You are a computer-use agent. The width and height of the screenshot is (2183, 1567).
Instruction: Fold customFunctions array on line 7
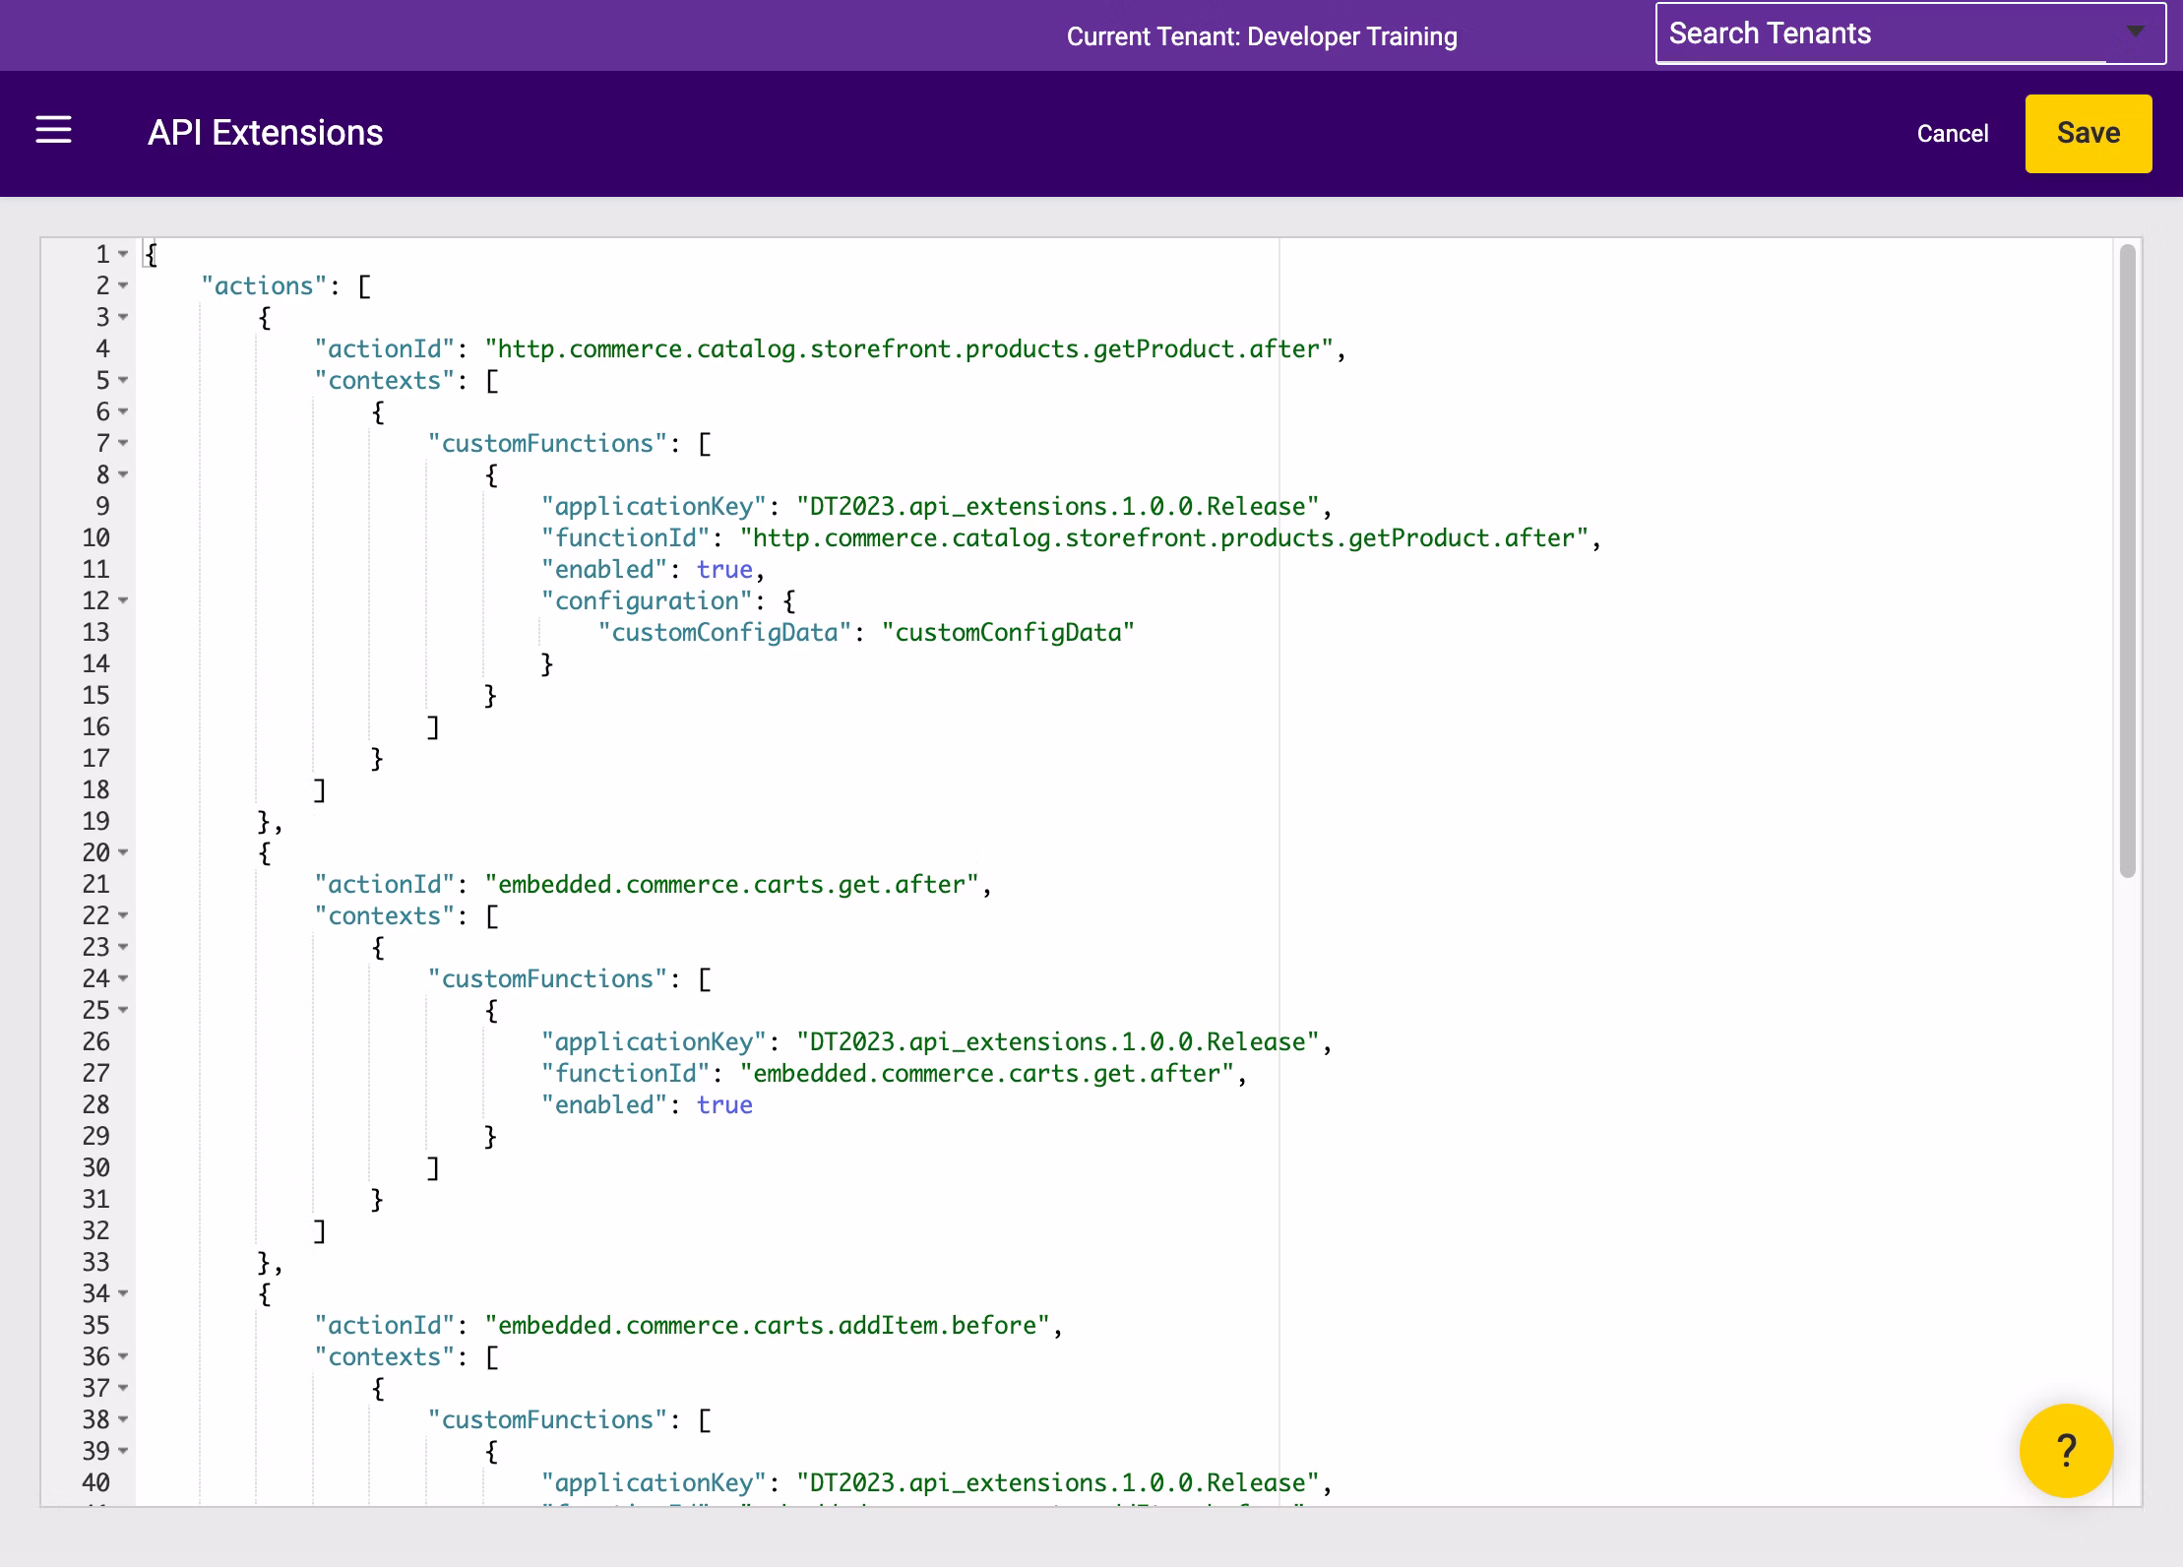click(123, 444)
